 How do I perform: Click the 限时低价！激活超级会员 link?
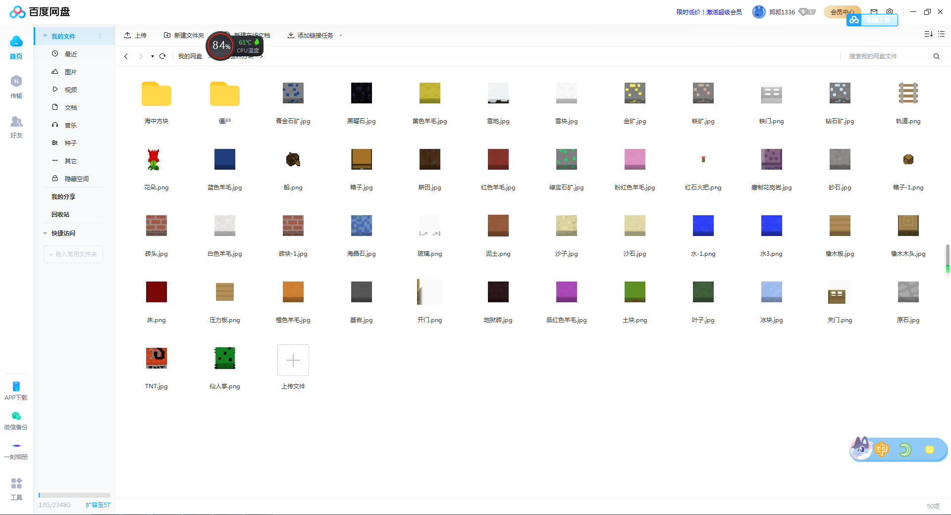tap(709, 12)
